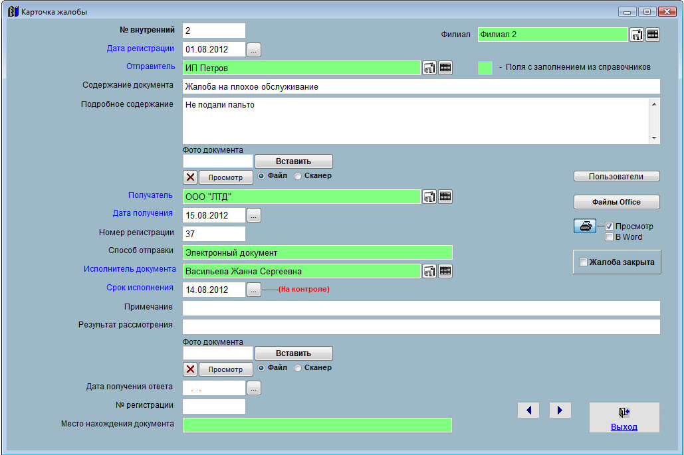Click the empty № регистрации field
Screen dimensions: 684x455
pyautogui.click(x=214, y=407)
